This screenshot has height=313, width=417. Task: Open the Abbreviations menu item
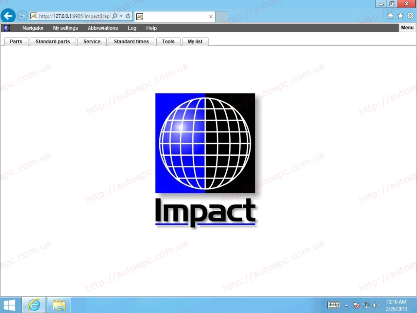(x=103, y=28)
